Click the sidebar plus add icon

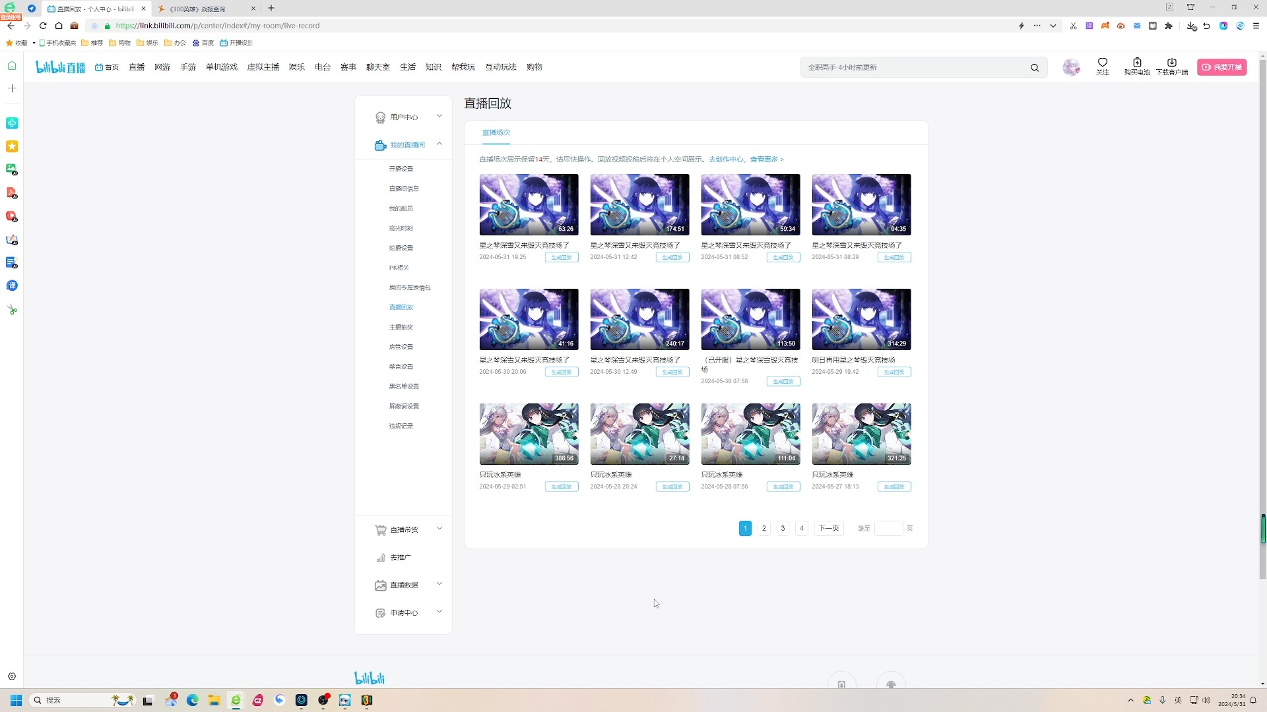[x=12, y=88]
